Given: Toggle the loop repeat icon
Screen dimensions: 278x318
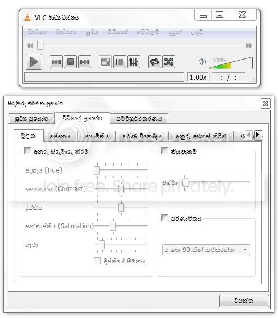Looking at the screenshot, I should [x=155, y=62].
